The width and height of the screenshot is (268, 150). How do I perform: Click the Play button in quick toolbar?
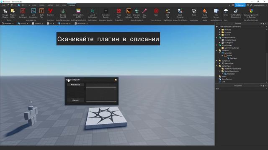pyautogui.click(x=19, y=5)
